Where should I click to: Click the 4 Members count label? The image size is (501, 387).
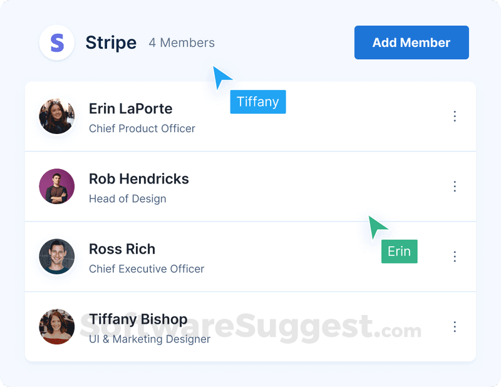pyautogui.click(x=182, y=43)
